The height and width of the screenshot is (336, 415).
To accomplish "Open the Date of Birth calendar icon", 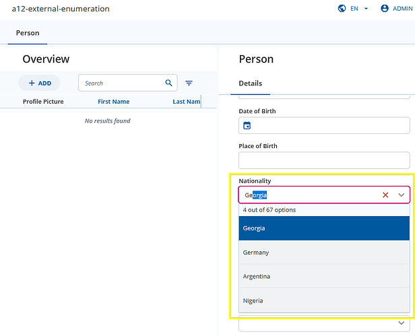I will (x=247, y=125).
